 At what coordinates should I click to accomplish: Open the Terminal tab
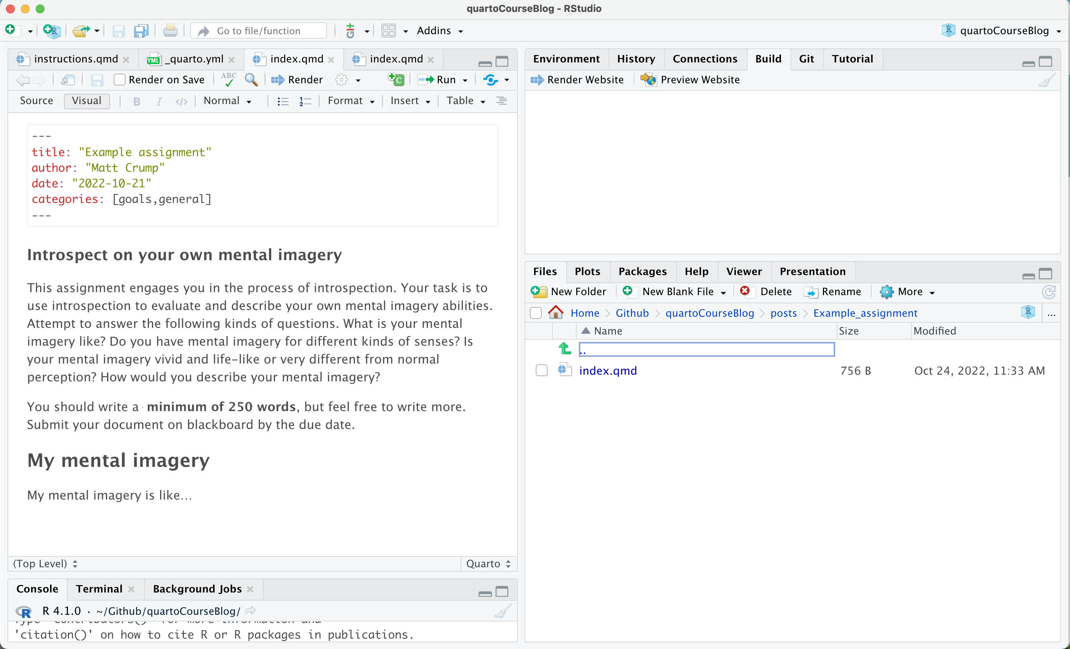click(x=99, y=589)
